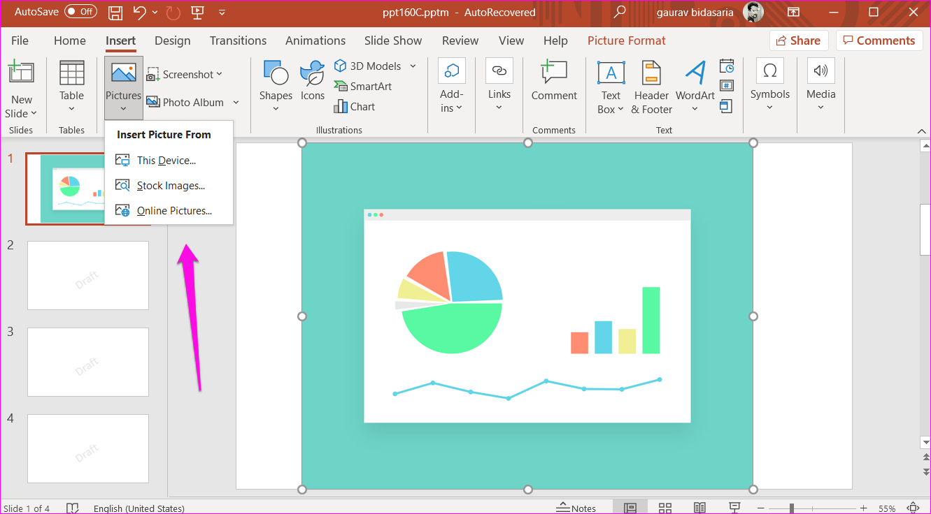Insert a New Slide icon

(x=21, y=73)
